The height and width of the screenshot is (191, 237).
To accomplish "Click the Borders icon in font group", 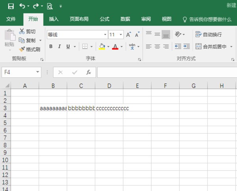I will click(x=85, y=47).
